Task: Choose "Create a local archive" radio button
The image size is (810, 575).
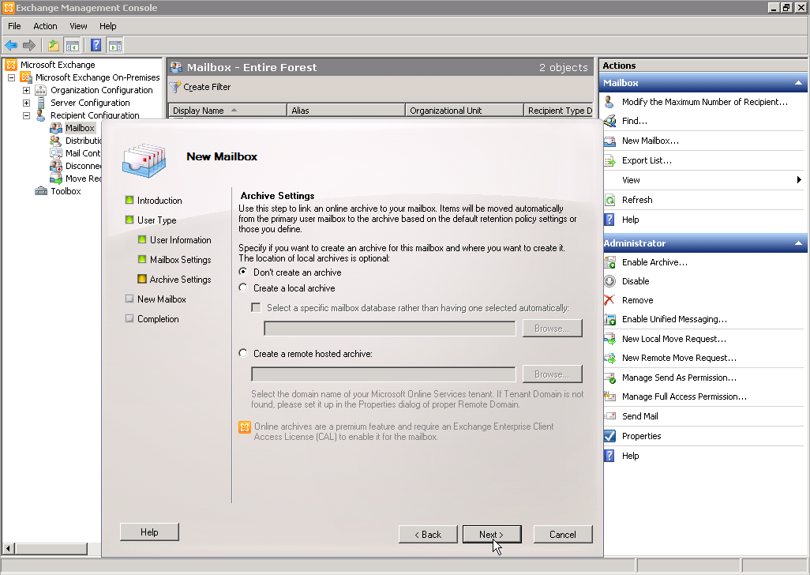Action: tap(243, 288)
